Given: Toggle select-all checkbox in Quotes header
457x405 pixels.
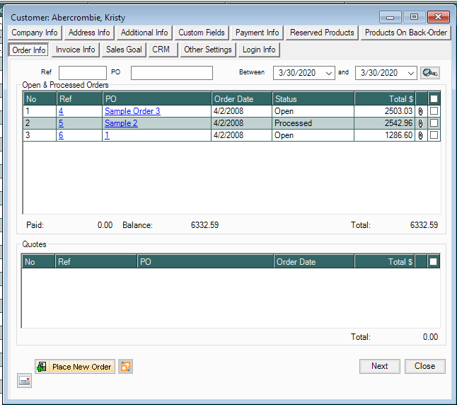Looking at the screenshot, I should coord(434,262).
